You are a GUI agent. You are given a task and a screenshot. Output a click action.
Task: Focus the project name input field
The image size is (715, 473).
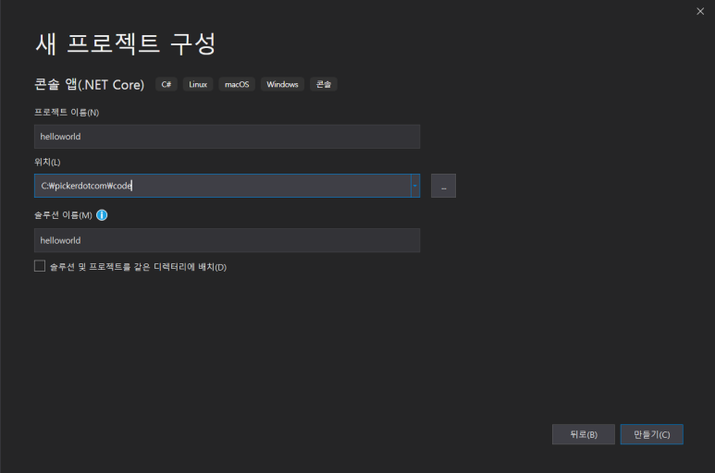[228, 137]
